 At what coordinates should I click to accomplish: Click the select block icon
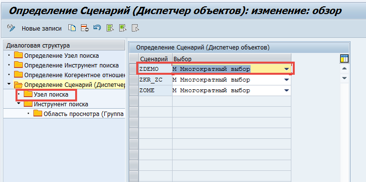tap(123, 28)
